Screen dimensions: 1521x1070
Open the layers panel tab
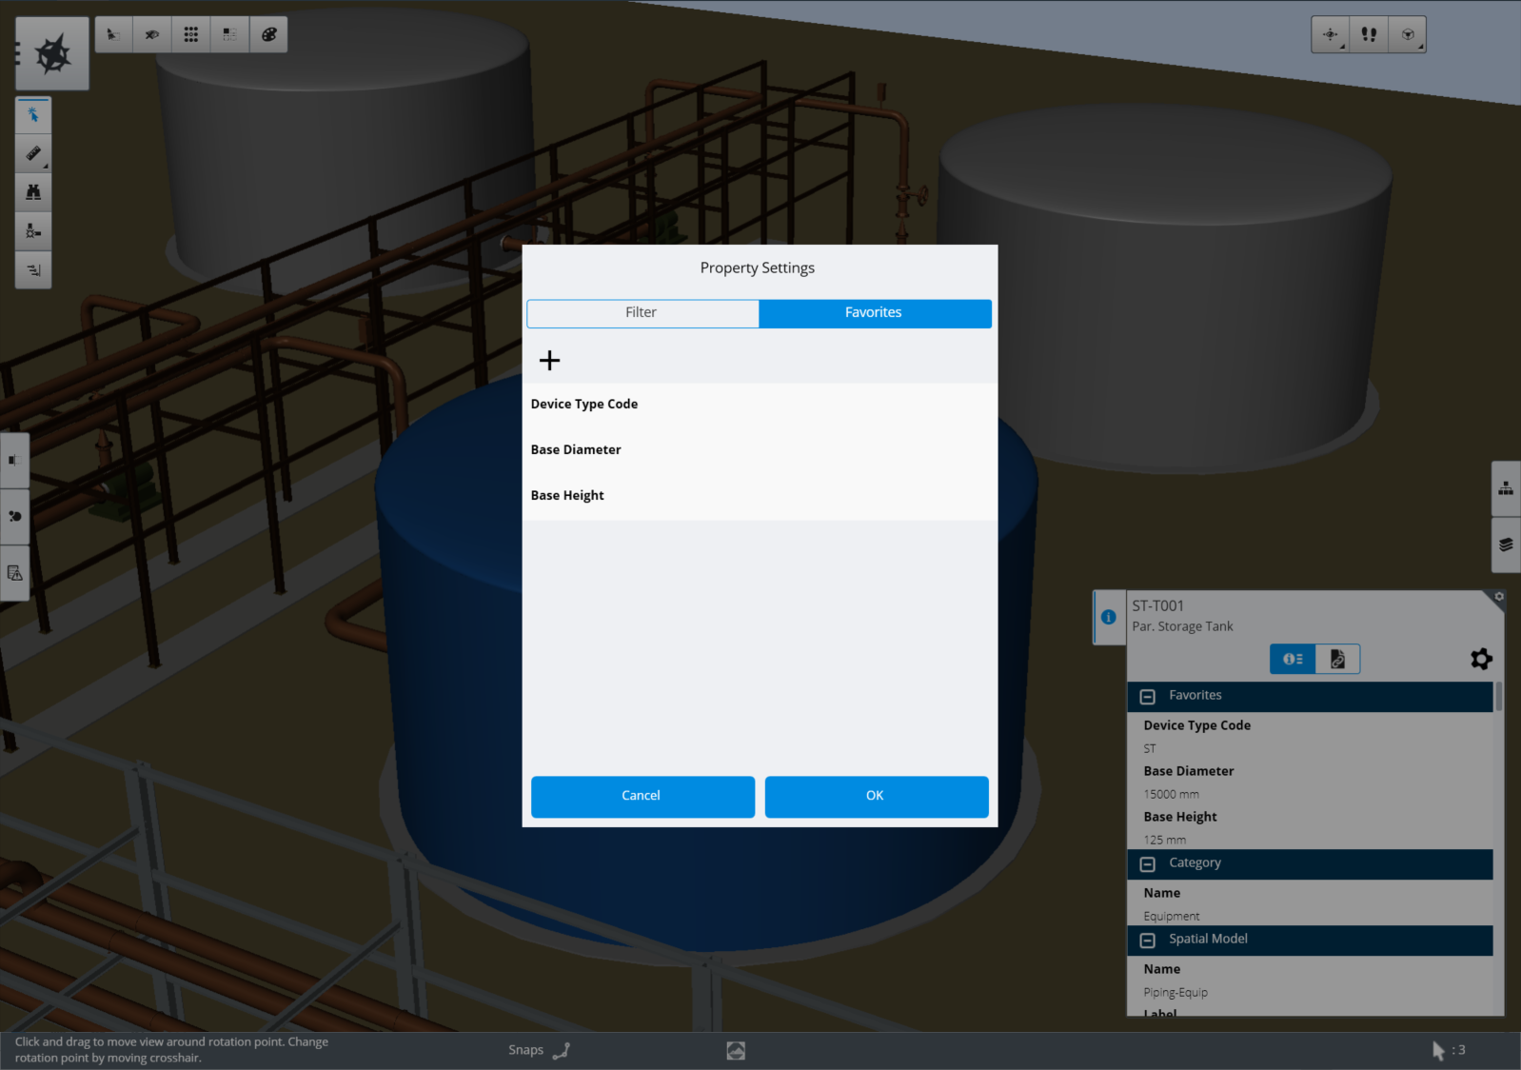[1506, 545]
